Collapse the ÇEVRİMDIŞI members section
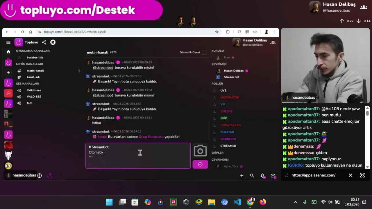This screenshot has height=209, width=372. (220, 160)
